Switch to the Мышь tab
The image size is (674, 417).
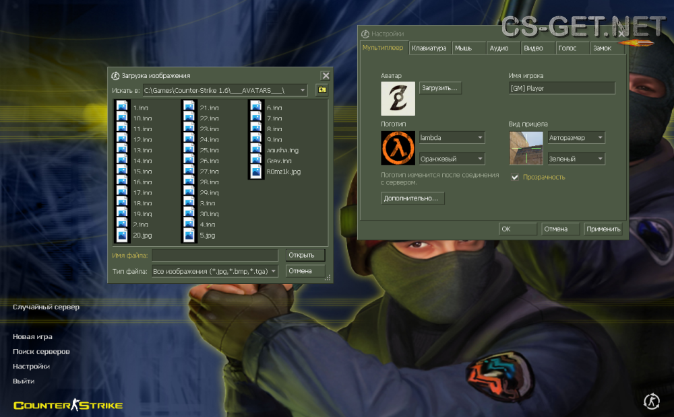pyautogui.click(x=468, y=48)
